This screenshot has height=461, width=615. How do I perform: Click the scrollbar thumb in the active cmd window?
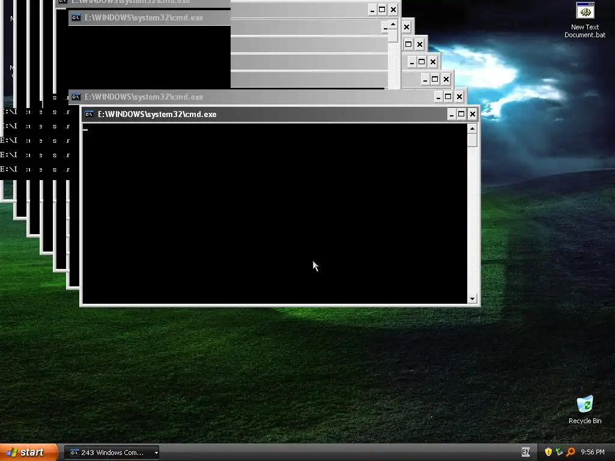[x=472, y=140]
